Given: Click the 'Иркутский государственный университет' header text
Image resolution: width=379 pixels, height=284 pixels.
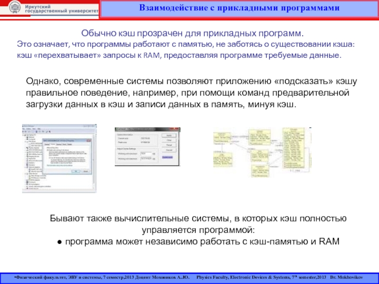Looking at the screenshot, I should pos(62,9).
